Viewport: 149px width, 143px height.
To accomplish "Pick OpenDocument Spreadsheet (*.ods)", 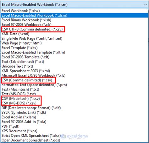I will tap(74, 140).
